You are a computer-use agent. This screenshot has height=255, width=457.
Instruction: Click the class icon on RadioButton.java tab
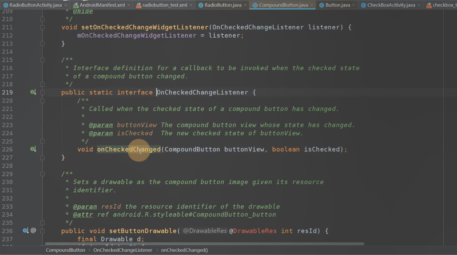tap(201, 5)
